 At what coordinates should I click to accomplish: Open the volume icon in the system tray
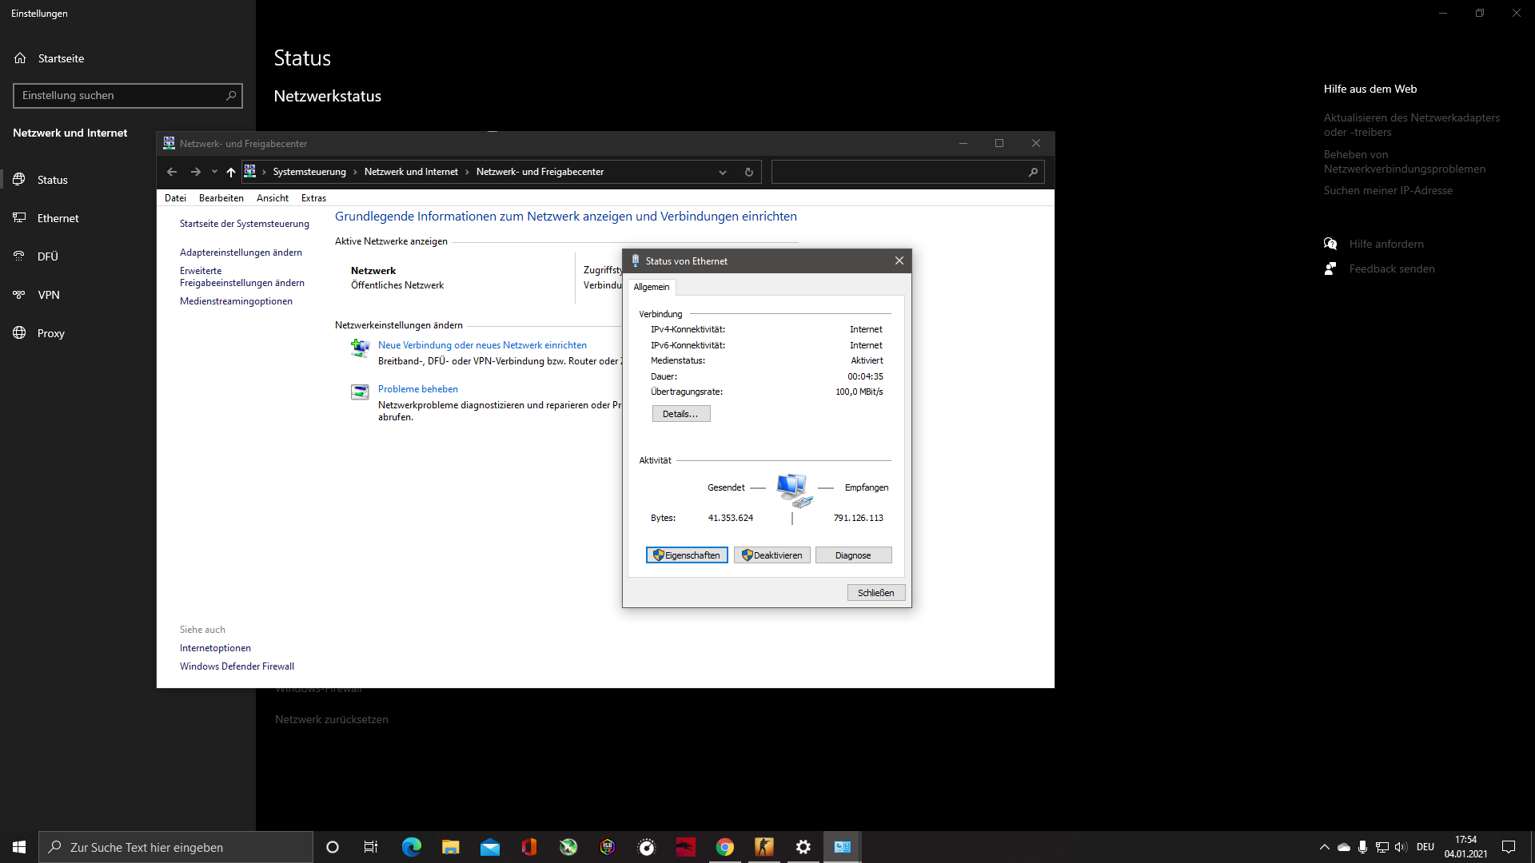[1400, 847]
